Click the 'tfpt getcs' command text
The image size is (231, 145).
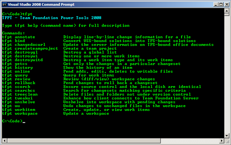coord(15,64)
